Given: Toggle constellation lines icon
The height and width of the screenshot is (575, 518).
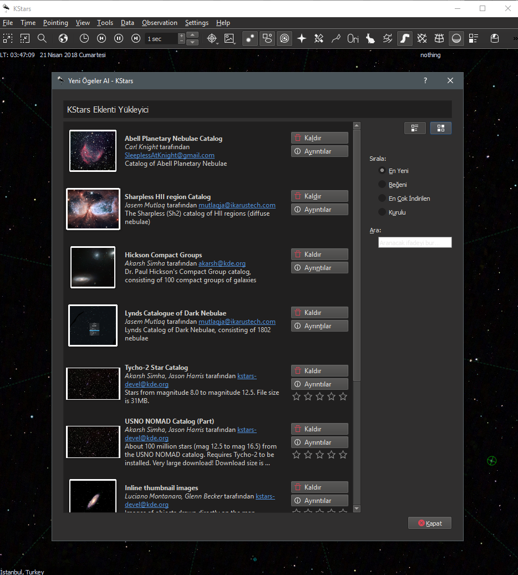Looking at the screenshot, I should [336, 38].
